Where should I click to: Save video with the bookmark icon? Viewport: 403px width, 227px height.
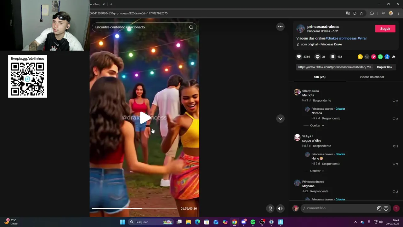point(333,57)
